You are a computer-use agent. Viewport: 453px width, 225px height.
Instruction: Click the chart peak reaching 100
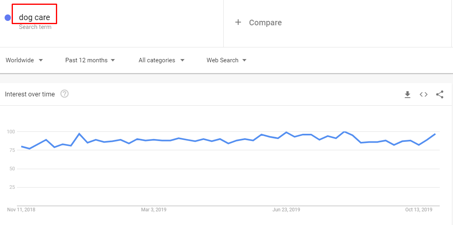[x=344, y=131]
